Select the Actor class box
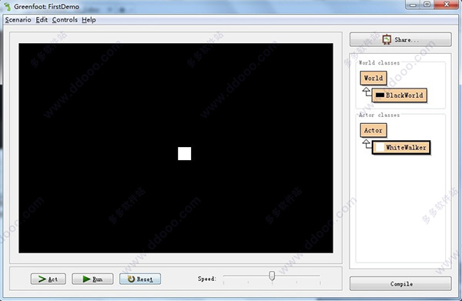462x301 pixels. [x=373, y=130]
